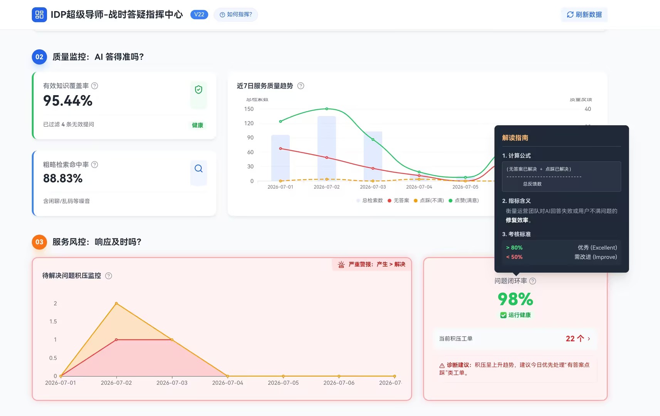Image resolution: width=660 pixels, height=416 pixels.
Task: Click help icon beside 有效知识覆盖率
Action: [94, 86]
